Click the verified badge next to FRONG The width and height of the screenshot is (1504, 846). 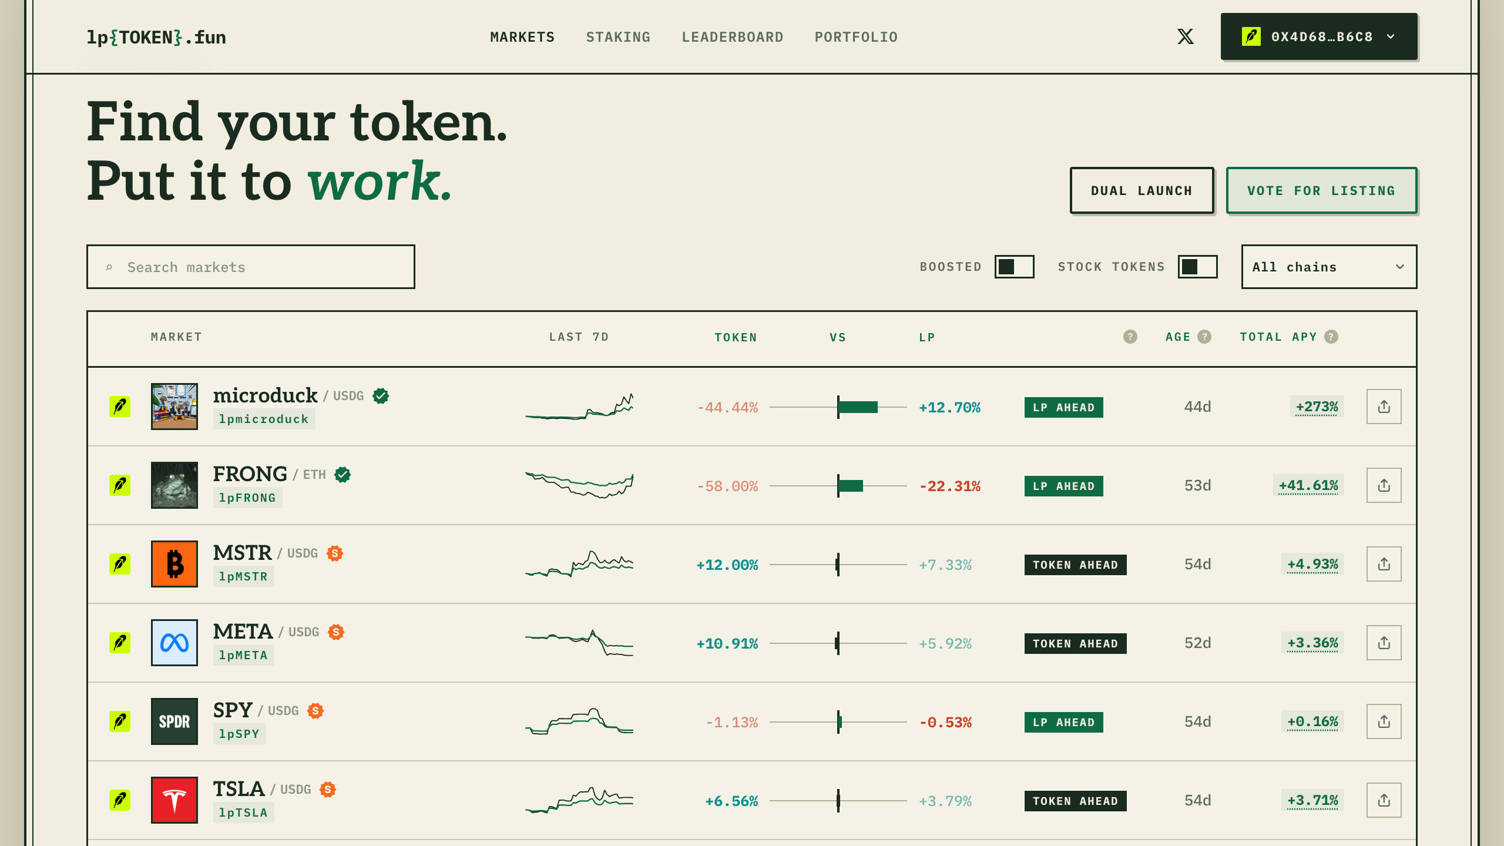click(343, 475)
